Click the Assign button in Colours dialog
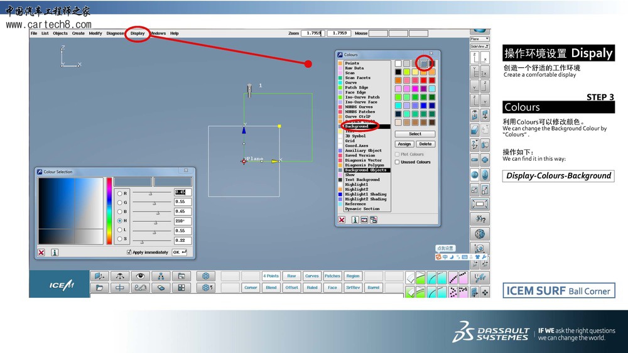The width and height of the screenshot is (628, 353). tap(404, 144)
